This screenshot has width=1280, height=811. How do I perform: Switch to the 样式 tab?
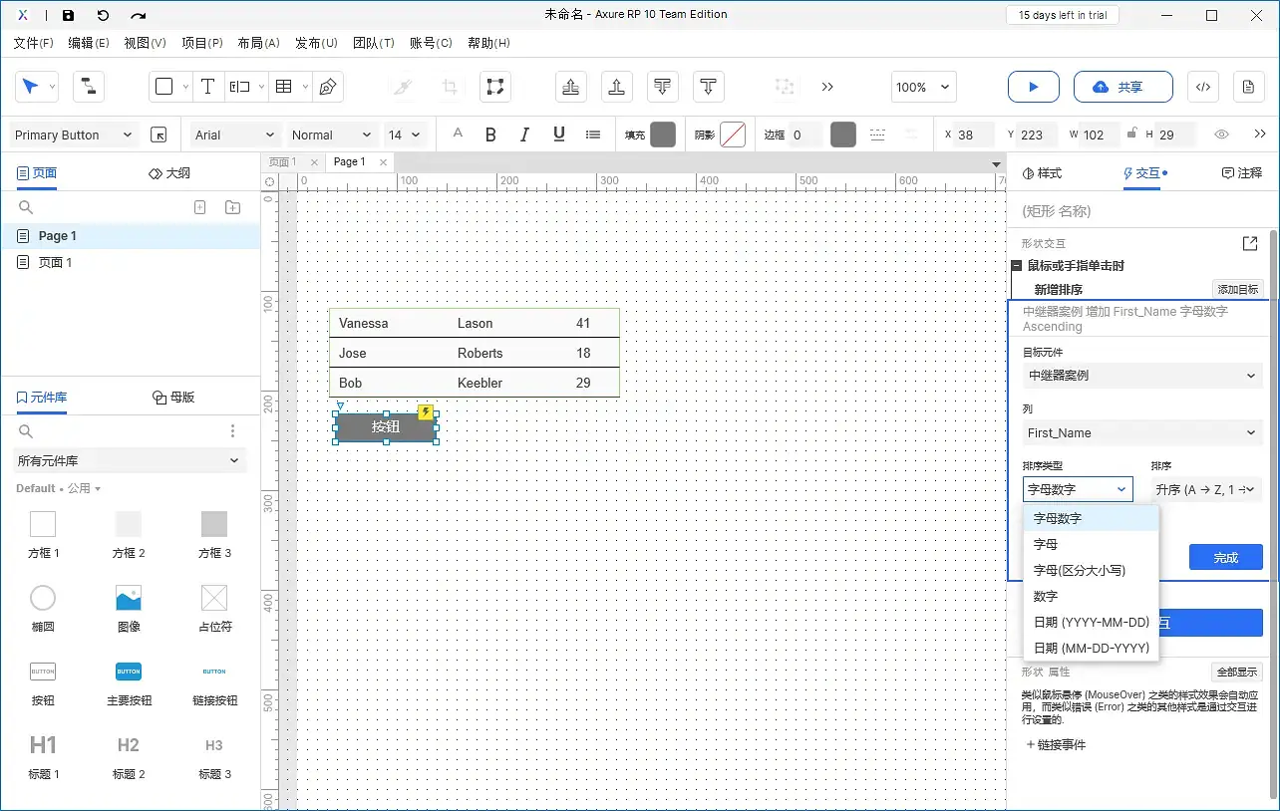pos(1043,173)
